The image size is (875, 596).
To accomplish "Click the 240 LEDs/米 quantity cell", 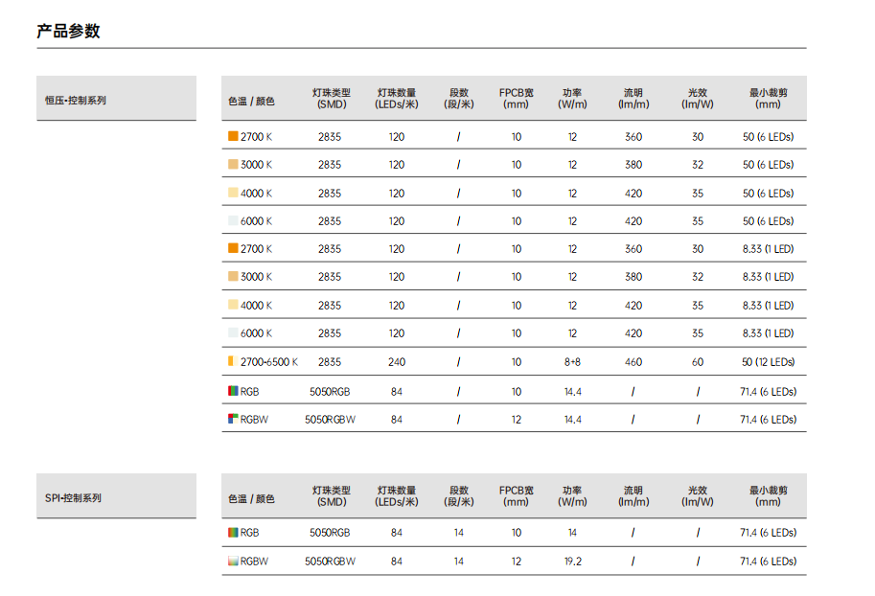I will [397, 362].
